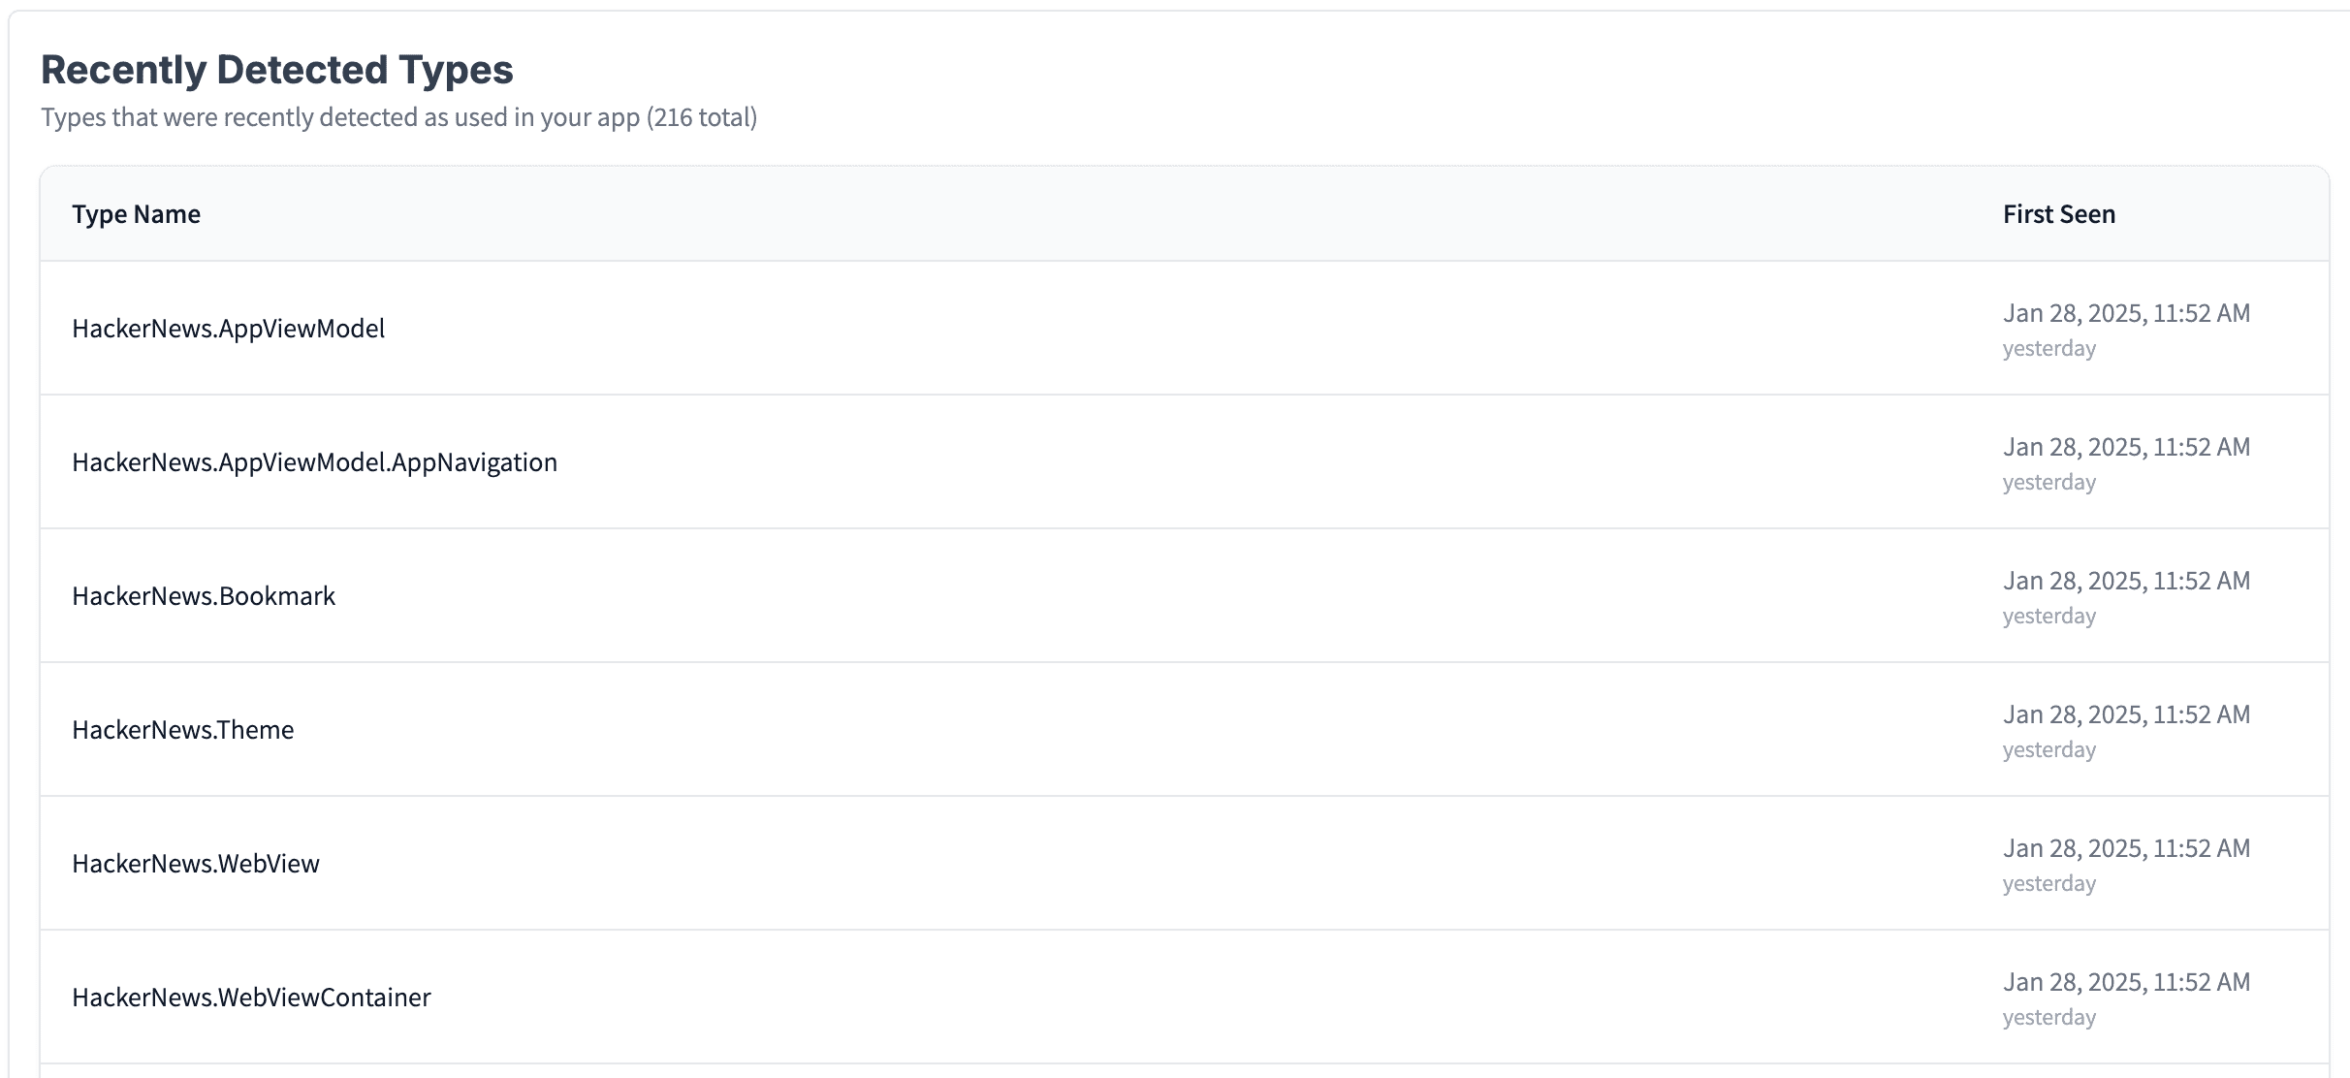Click the First Seen date for HackerNews.Theme

tap(2126, 714)
